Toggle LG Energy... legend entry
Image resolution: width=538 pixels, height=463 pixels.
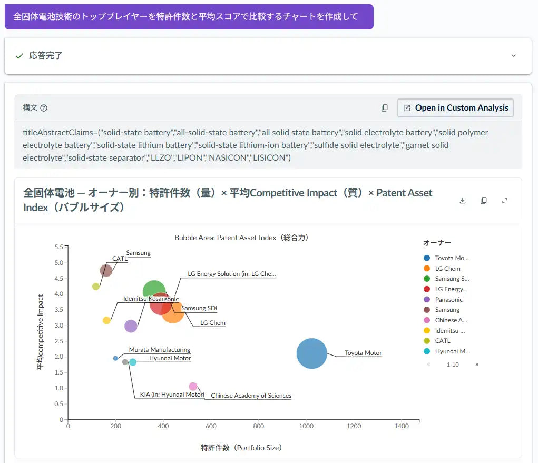(x=446, y=289)
